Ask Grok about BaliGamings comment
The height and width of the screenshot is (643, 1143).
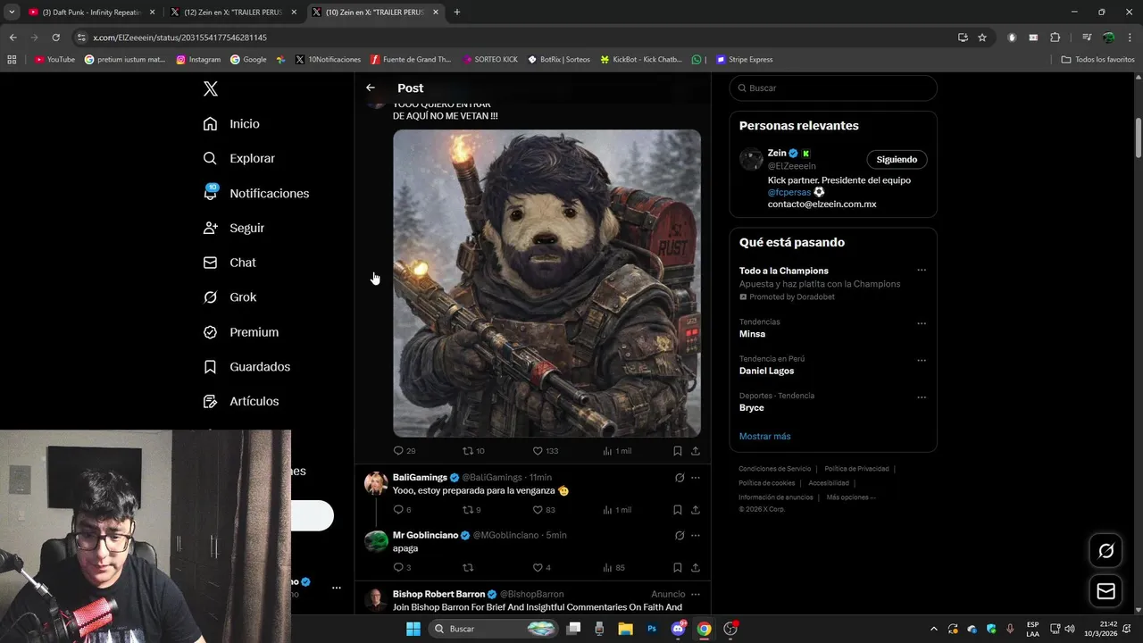pyautogui.click(x=680, y=478)
